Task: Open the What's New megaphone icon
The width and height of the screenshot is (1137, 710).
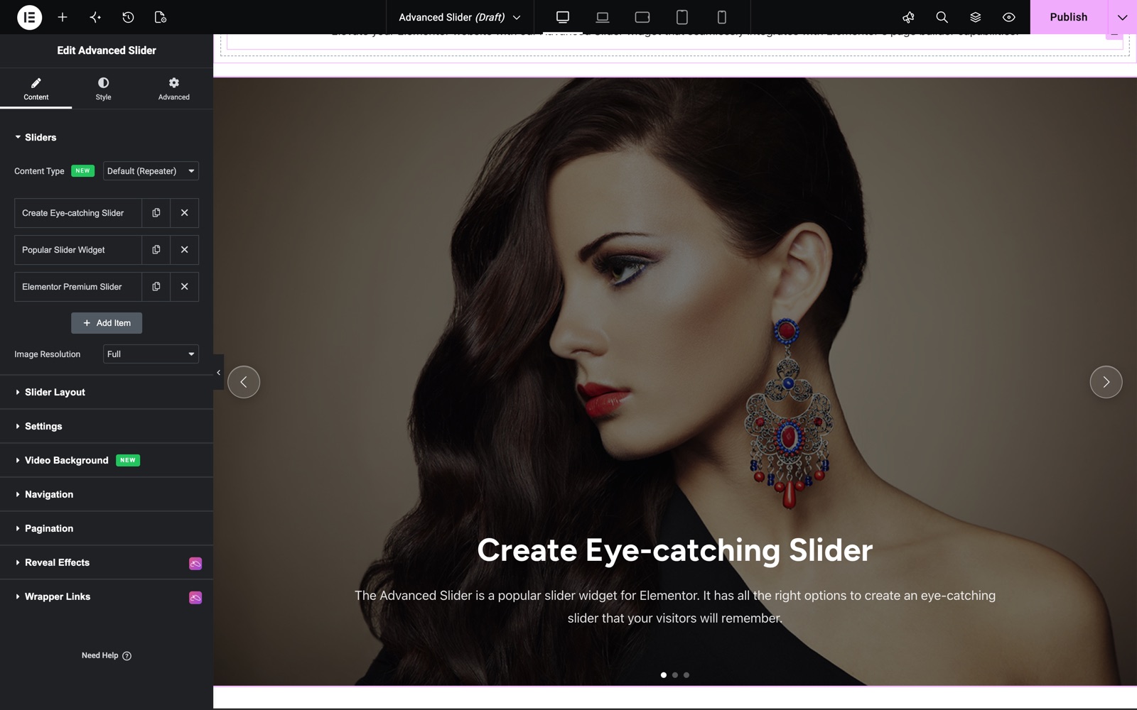Action: 908,17
